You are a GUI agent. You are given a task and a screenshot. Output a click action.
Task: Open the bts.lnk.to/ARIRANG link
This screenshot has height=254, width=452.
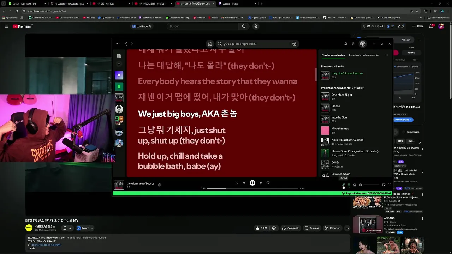click(46, 245)
